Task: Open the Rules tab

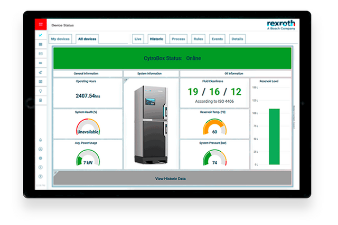Action: [199, 39]
